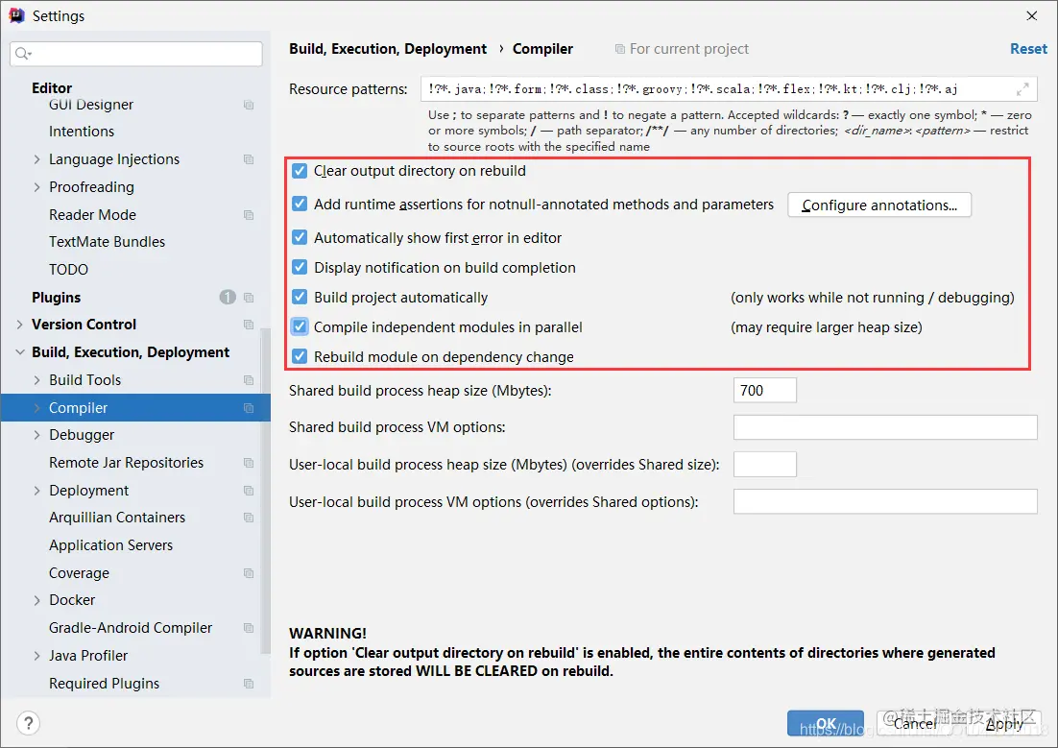Click the project-level icon beside Arquillian Containers
Image resolution: width=1058 pixels, height=748 pixels.
point(249,518)
